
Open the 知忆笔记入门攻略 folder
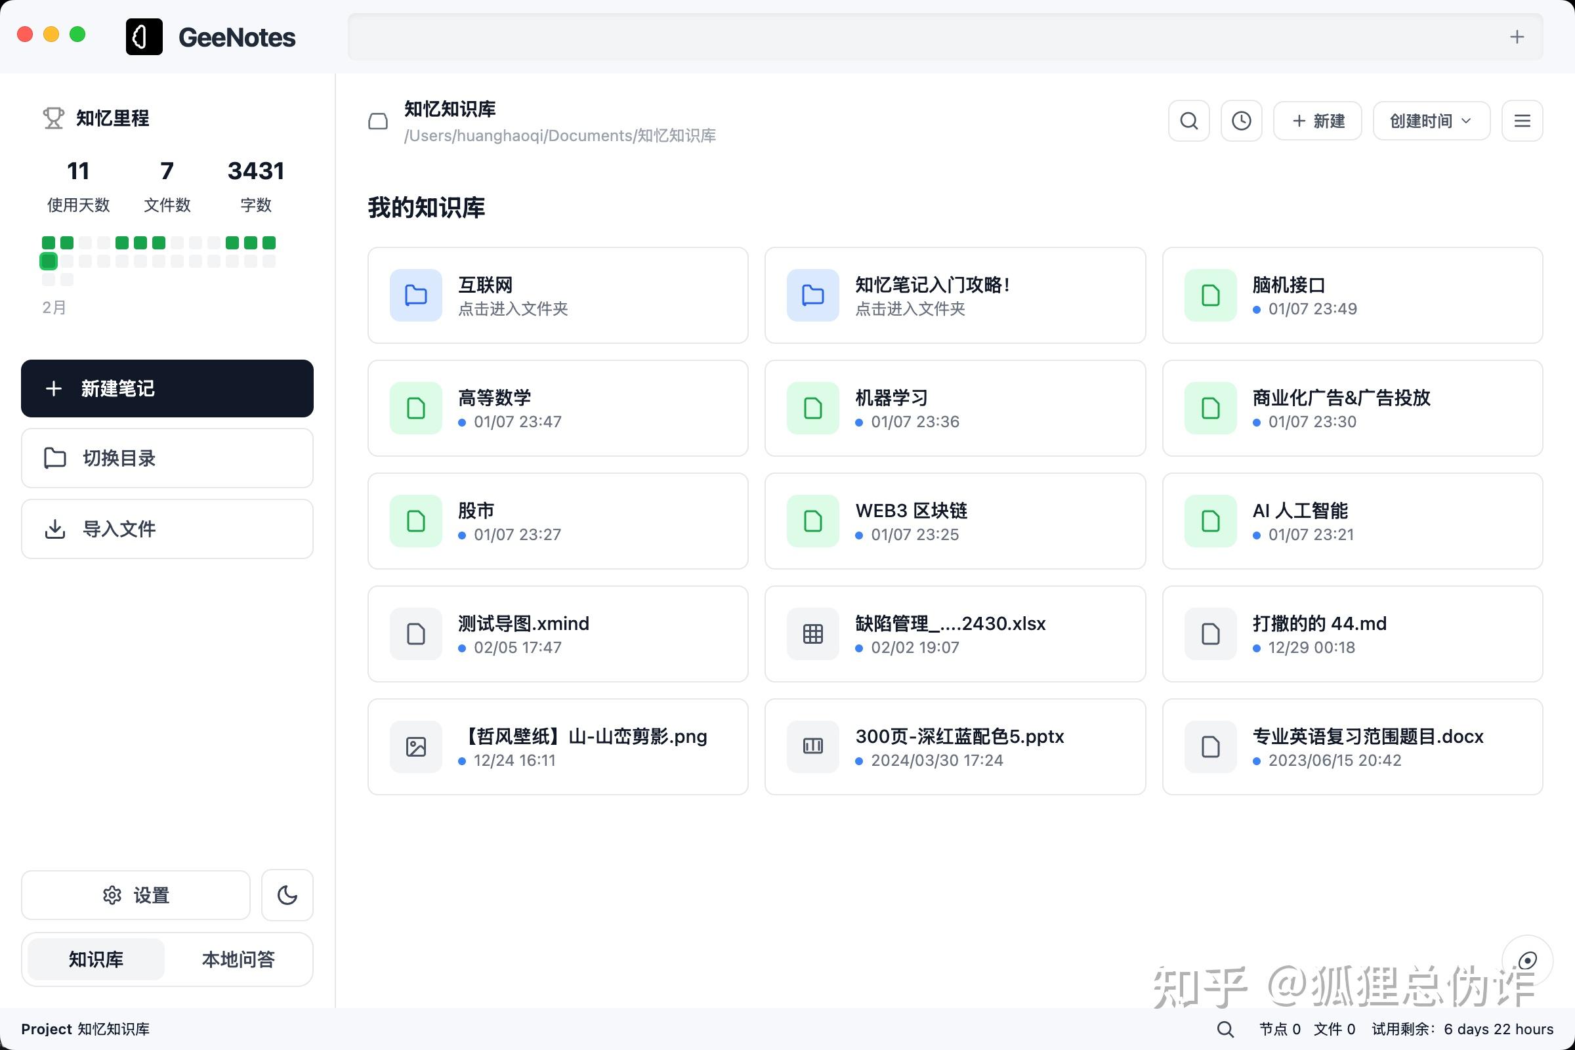954,295
